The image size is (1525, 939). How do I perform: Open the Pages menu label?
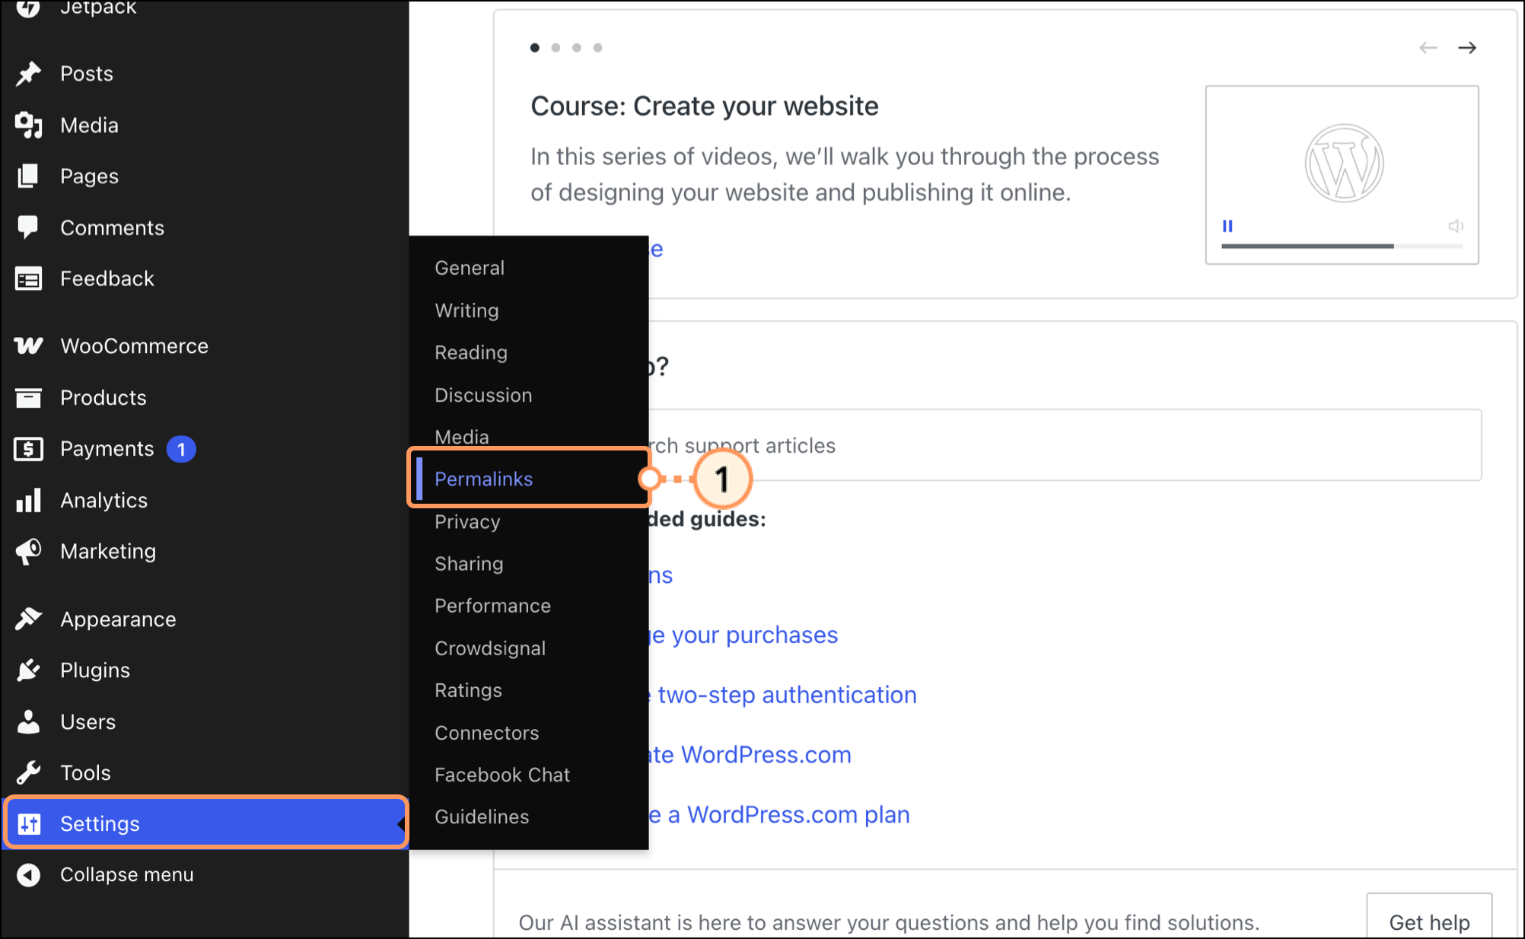click(89, 176)
